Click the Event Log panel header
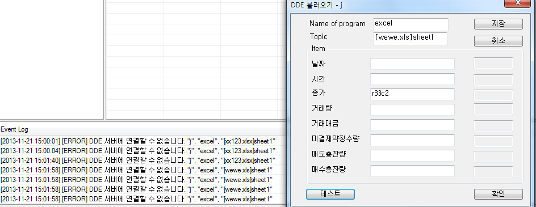The image size is (536, 207). click(143, 129)
